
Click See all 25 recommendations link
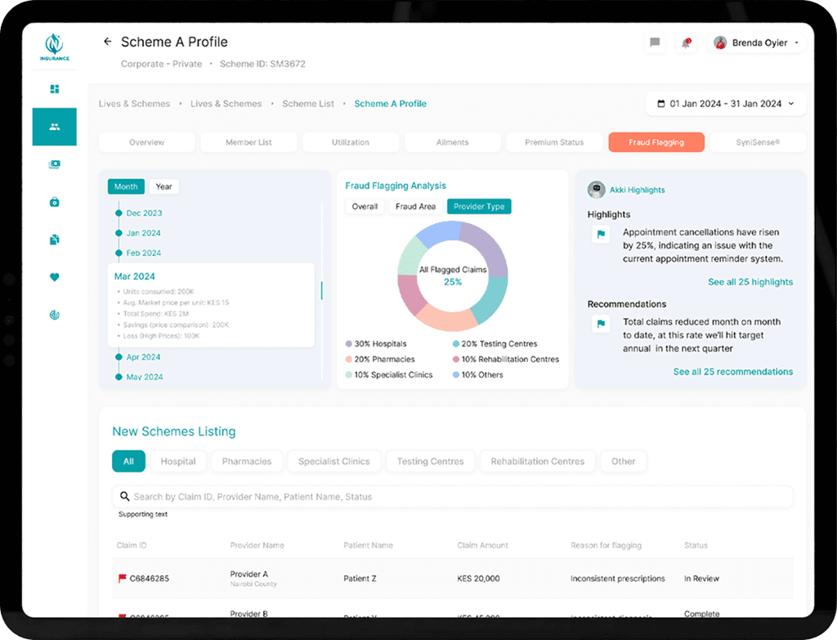click(x=733, y=372)
